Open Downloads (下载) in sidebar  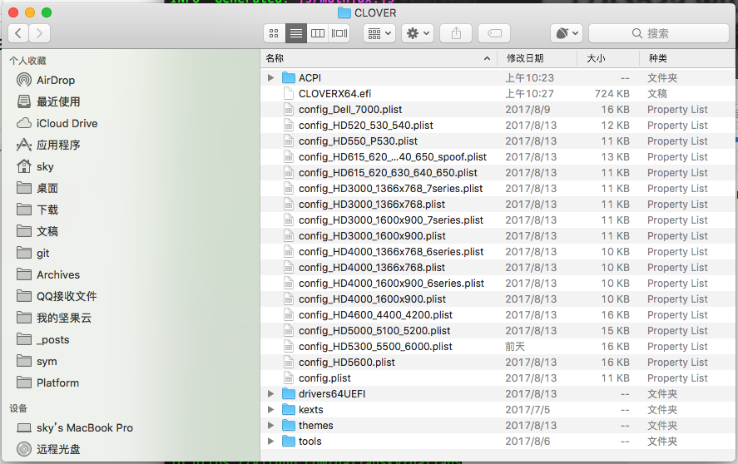[x=37, y=210]
